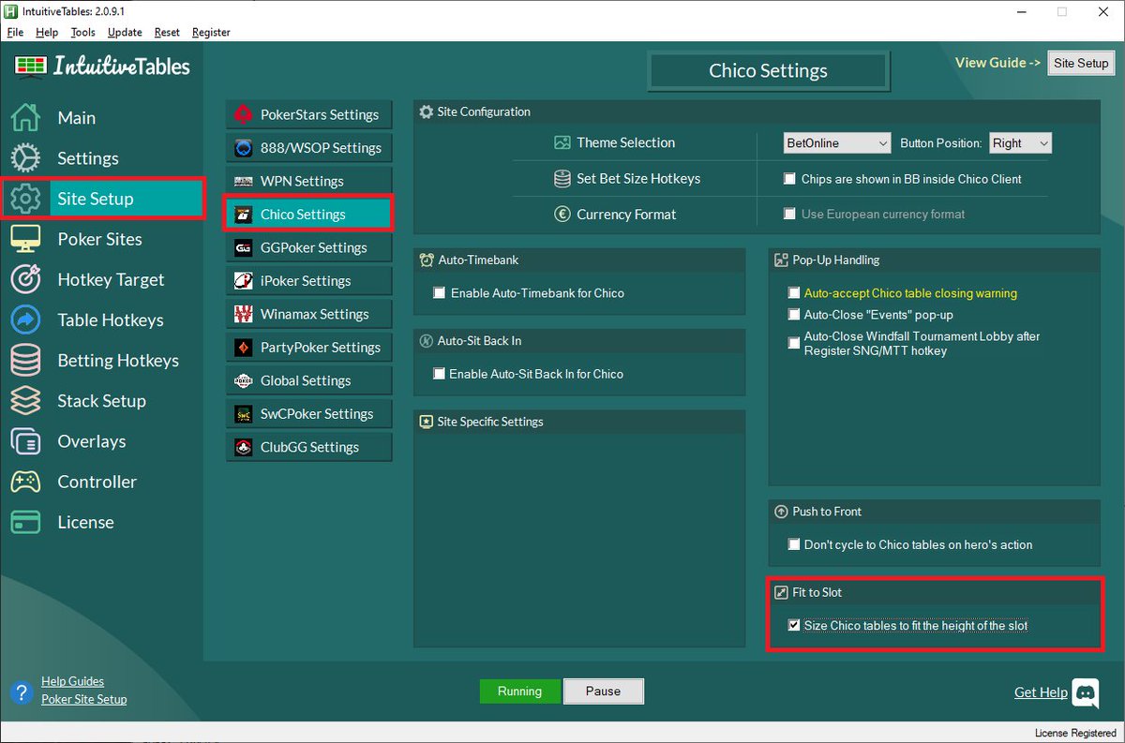Open the Update menu
Viewport: 1125px width, 743px height.
125,32
